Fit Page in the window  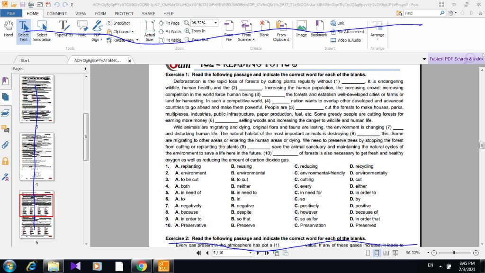click(x=169, y=23)
